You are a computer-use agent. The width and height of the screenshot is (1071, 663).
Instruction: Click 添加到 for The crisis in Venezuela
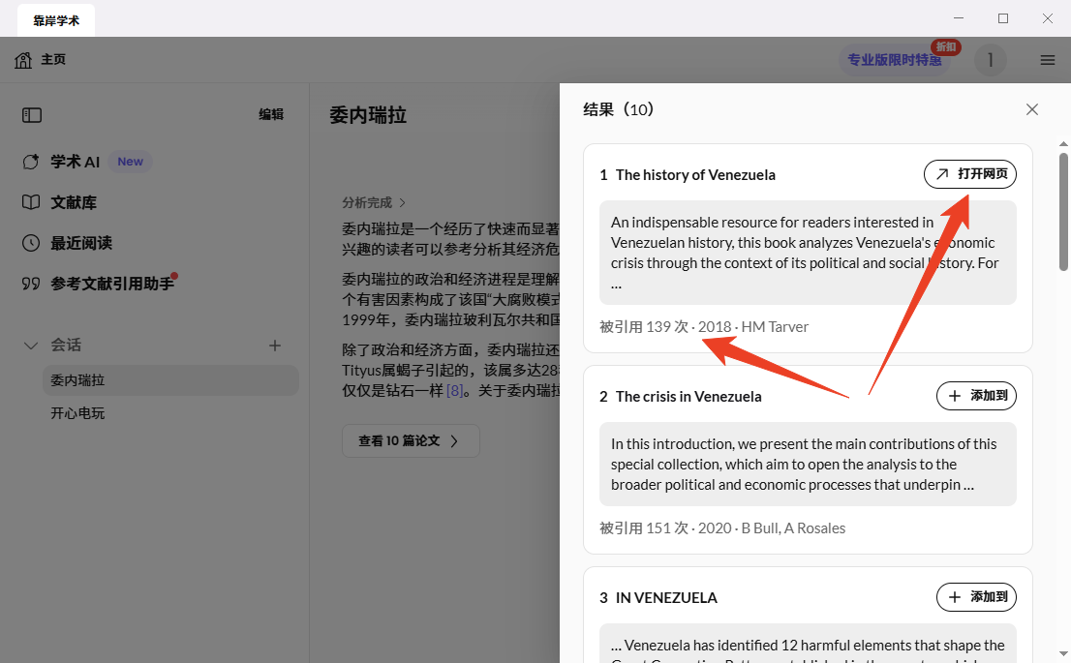[976, 396]
